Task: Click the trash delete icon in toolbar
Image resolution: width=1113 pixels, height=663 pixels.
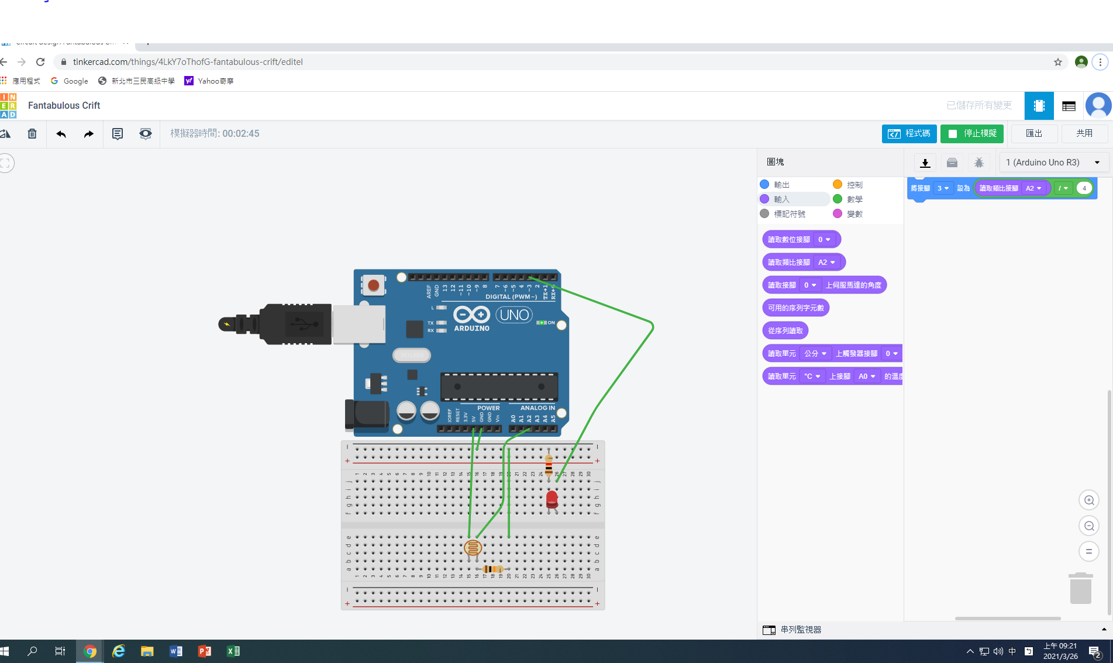Action: 32,134
